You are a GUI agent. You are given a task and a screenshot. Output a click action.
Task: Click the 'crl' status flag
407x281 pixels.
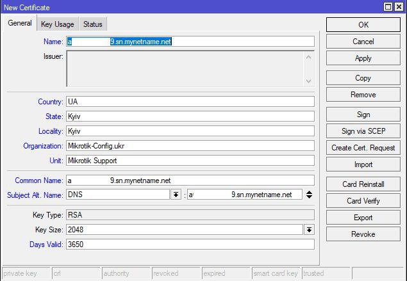pos(76,273)
